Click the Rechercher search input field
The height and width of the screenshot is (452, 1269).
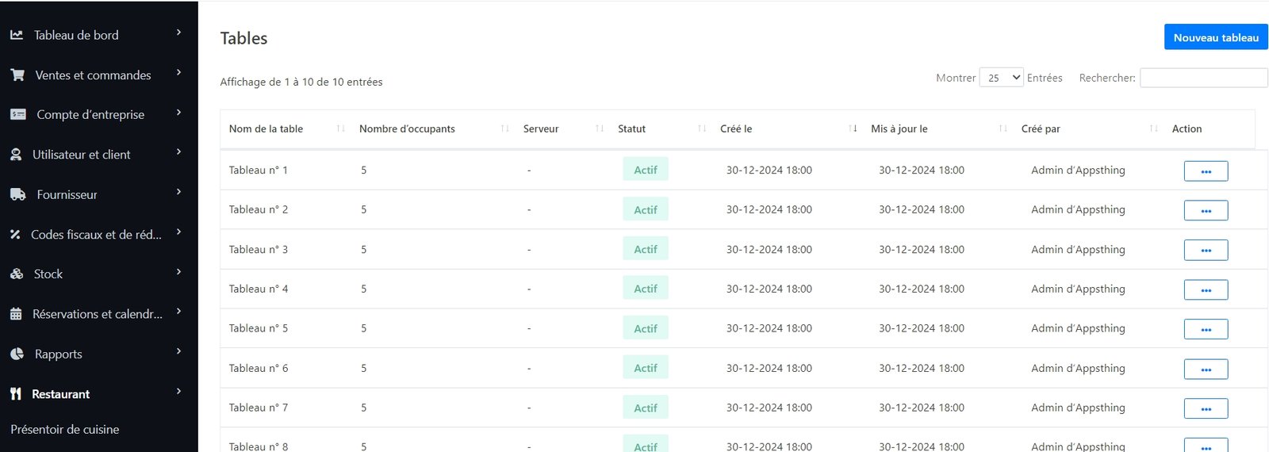[1203, 78]
